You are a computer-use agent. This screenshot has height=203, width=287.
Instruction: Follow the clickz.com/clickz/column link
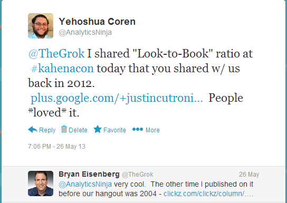pyautogui.click(x=208, y=194)
